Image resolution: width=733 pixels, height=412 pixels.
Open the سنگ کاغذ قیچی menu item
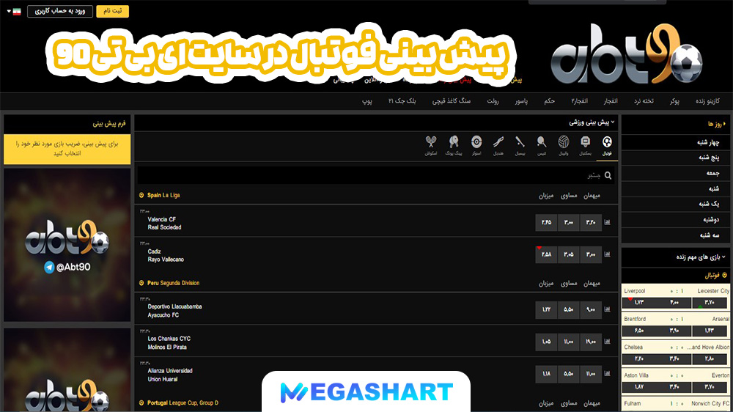451,101
